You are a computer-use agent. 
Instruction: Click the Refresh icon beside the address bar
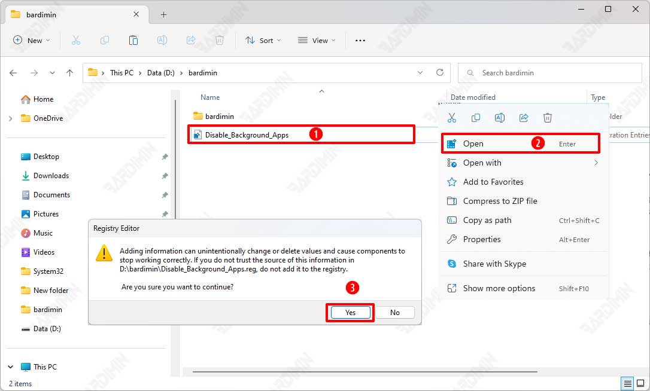click(440, 72)
